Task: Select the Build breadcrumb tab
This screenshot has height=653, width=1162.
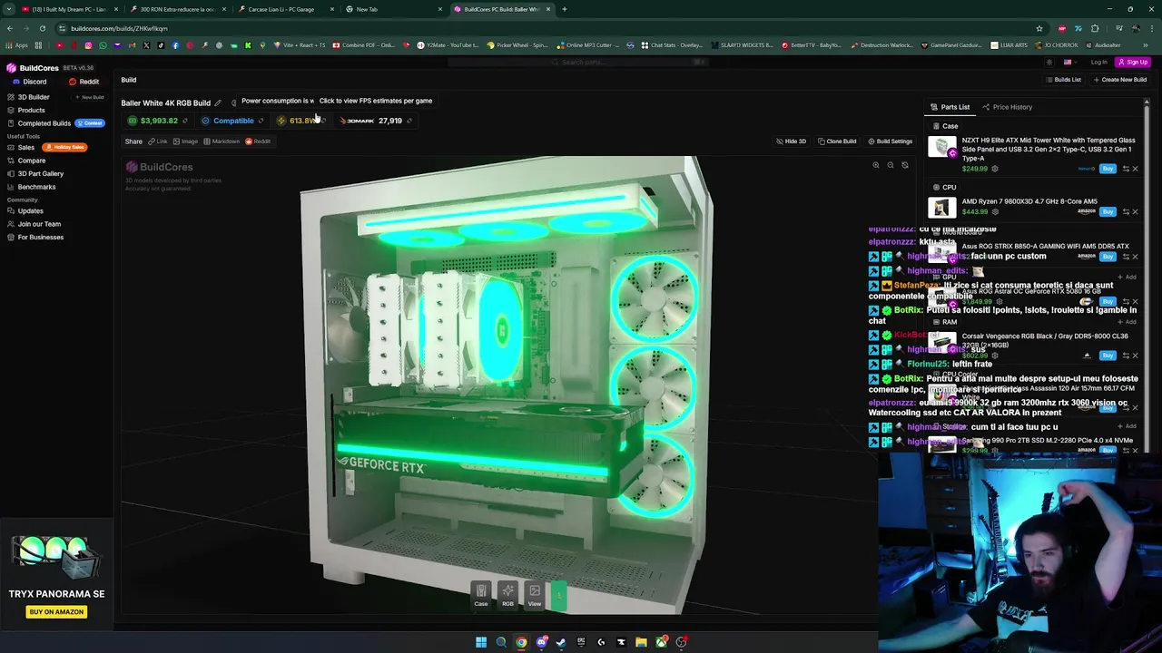Action: [129, 80]
